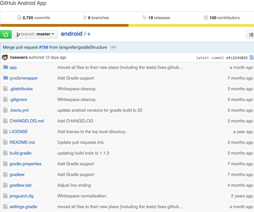Click hzsweers avatar image
Screen dimensions: 254x212
5,57
